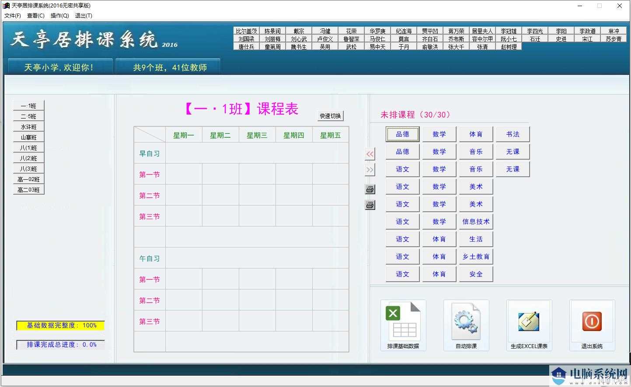The height and width of the screenshot is (387, 631).
Task: Open 排课基础数据 Excel icon
Action: tap(403, 325)
